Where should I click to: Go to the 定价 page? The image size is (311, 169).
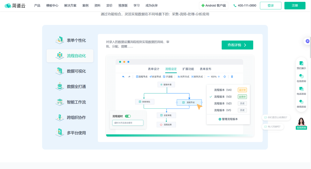109,5
